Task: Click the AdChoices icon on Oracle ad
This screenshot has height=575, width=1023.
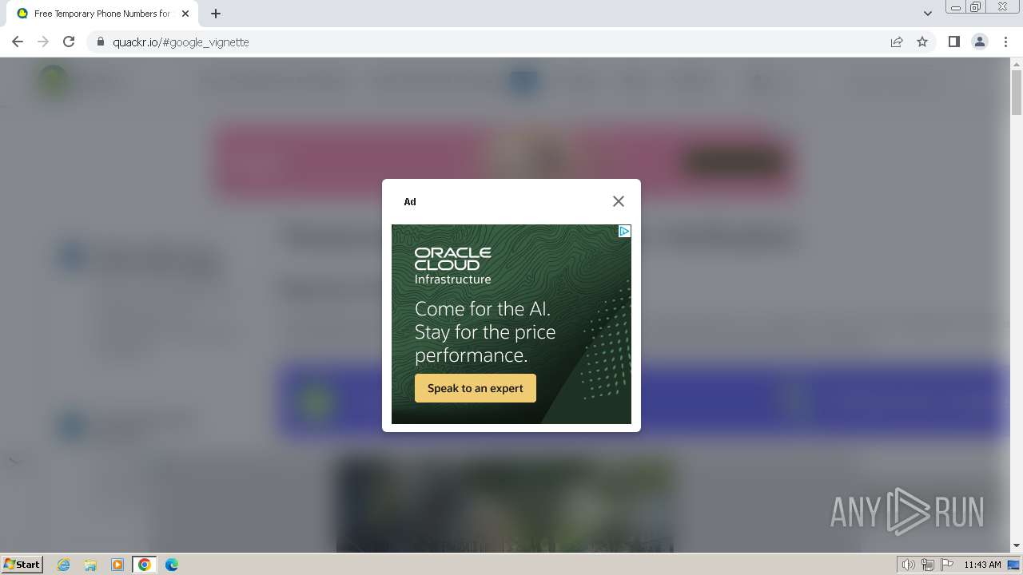Action: point(625,232)
